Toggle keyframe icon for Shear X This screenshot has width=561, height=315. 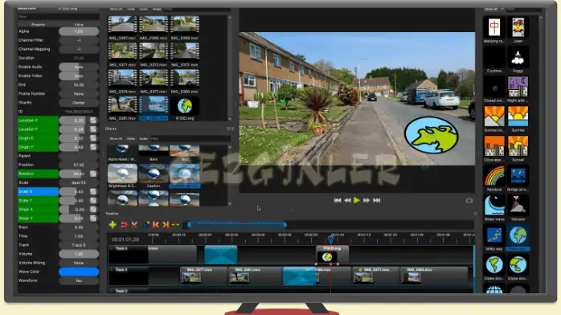pyautogui.click(x=93, y=210)
